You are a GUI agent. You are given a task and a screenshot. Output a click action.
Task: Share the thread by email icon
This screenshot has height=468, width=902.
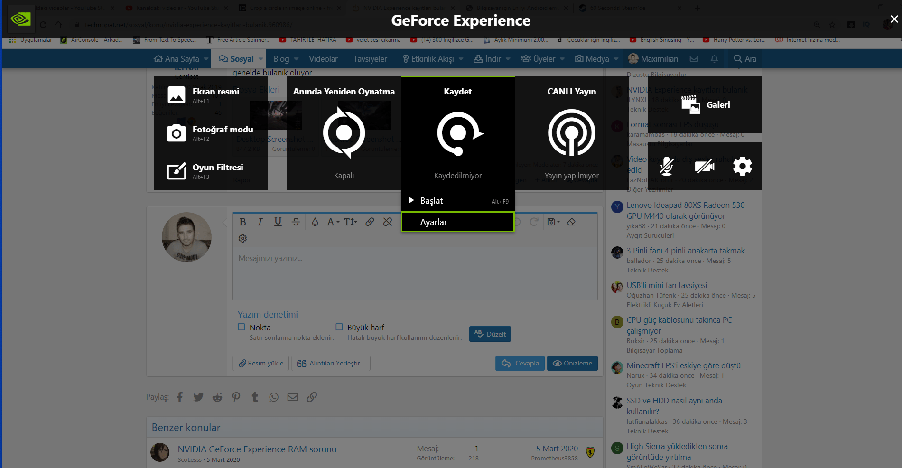293,397
